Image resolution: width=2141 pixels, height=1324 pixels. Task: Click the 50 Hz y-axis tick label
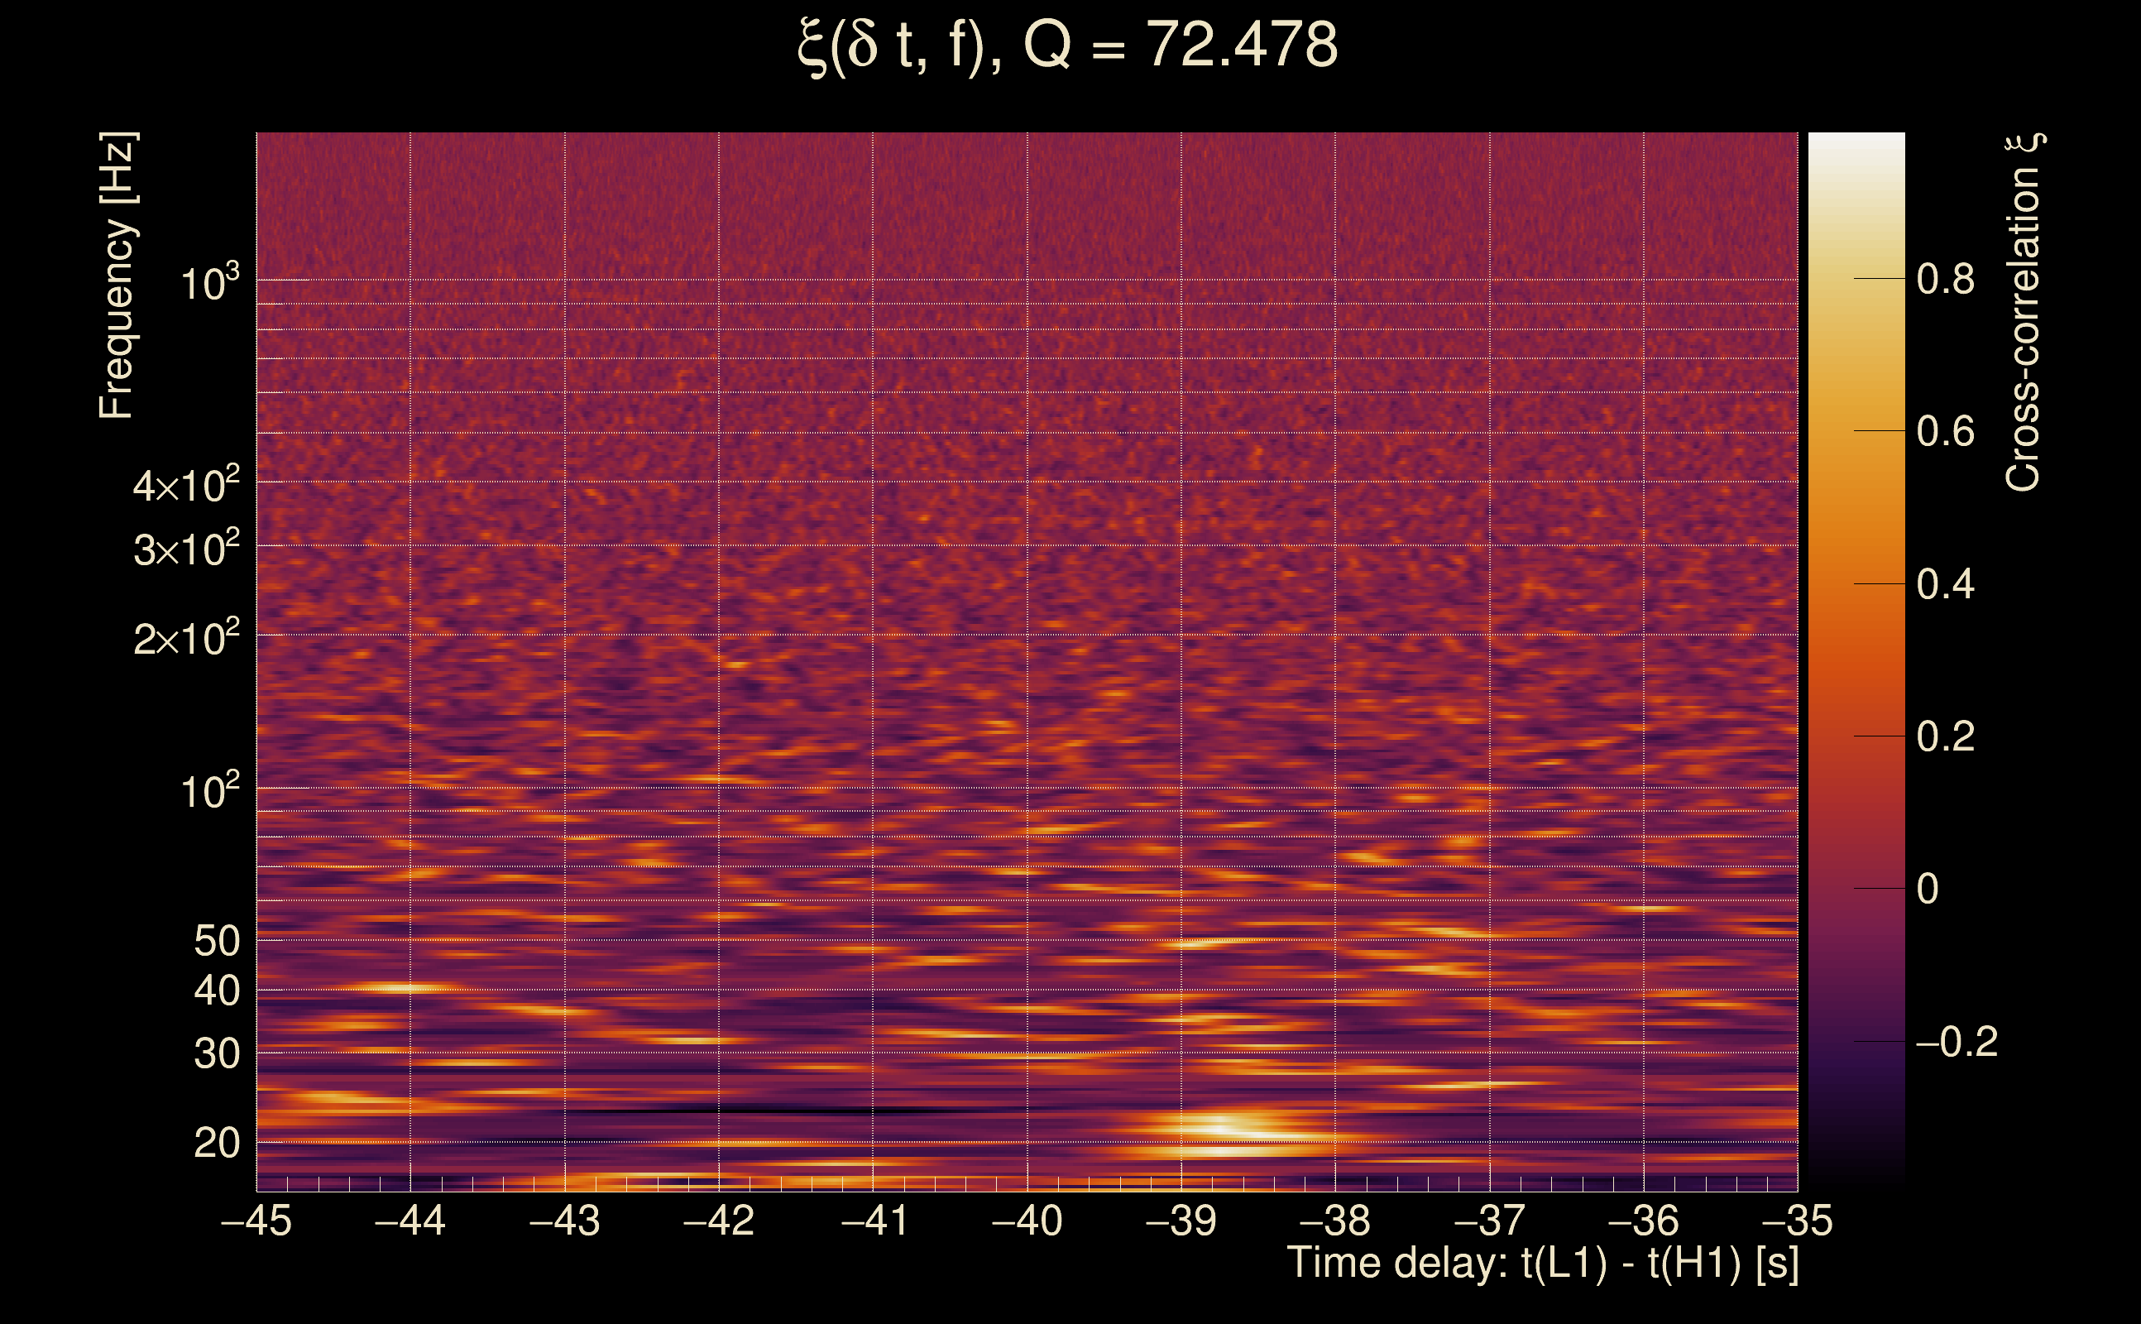pos(216,942)
